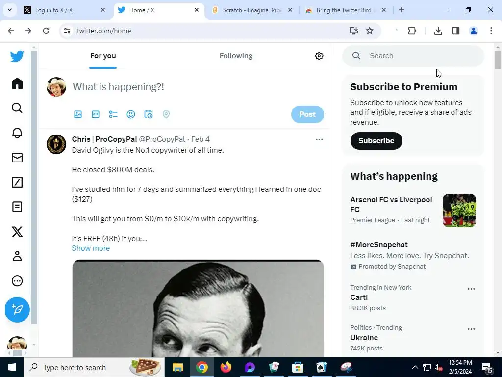Add media with the image icon
This screenshot has width=502, height=377.
78,114
